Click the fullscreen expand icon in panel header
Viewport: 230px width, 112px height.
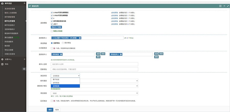click(228, 6)
